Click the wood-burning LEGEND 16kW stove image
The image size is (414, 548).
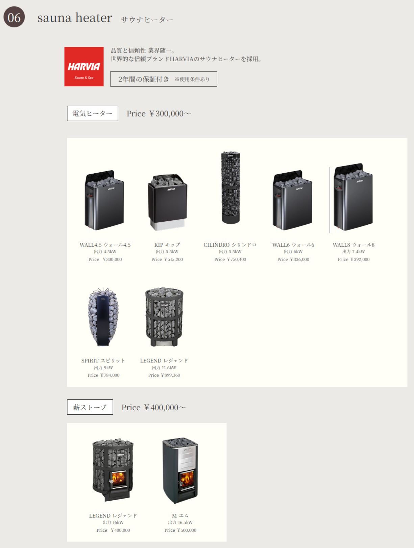(113, 470)
